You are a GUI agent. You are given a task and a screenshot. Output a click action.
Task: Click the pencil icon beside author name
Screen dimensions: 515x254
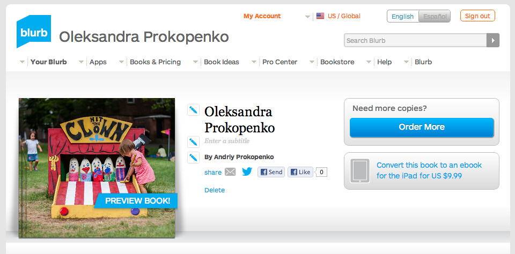pyautogui.click(x=193, y=157)
